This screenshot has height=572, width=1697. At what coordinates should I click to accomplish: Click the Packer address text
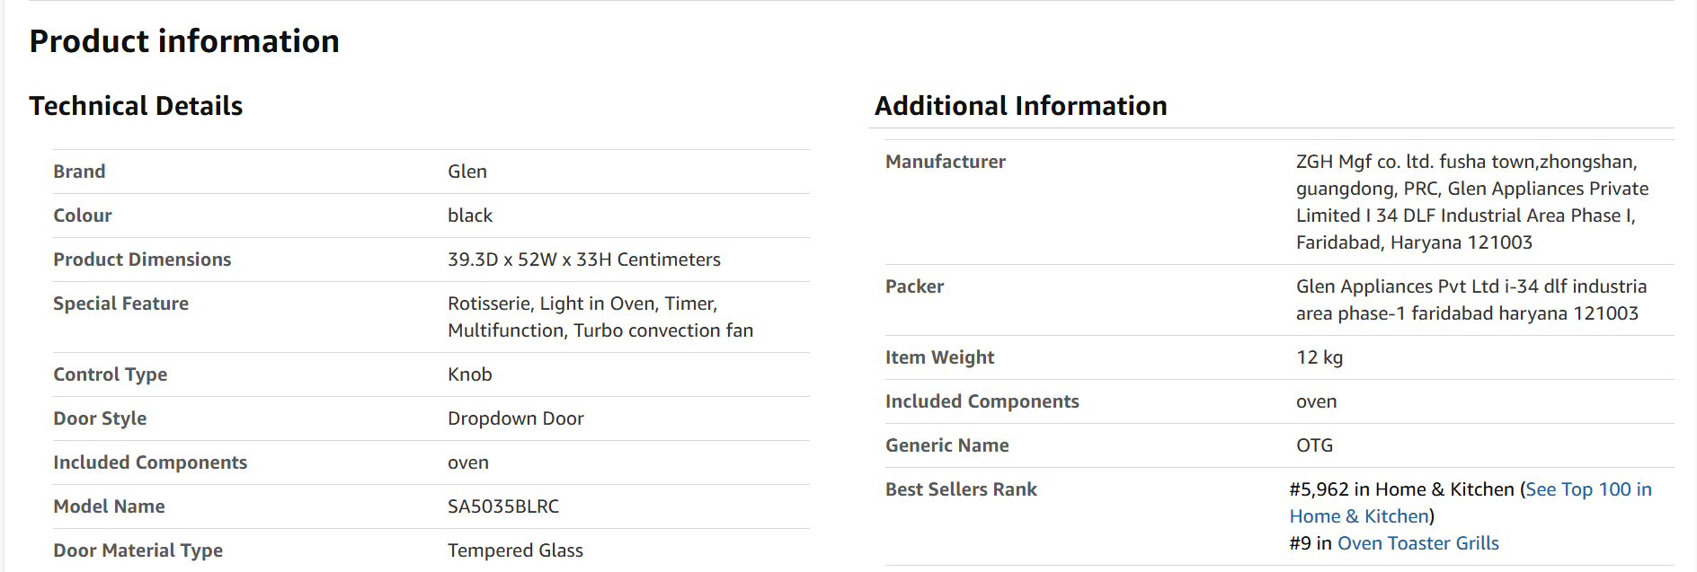[1471, 300]
